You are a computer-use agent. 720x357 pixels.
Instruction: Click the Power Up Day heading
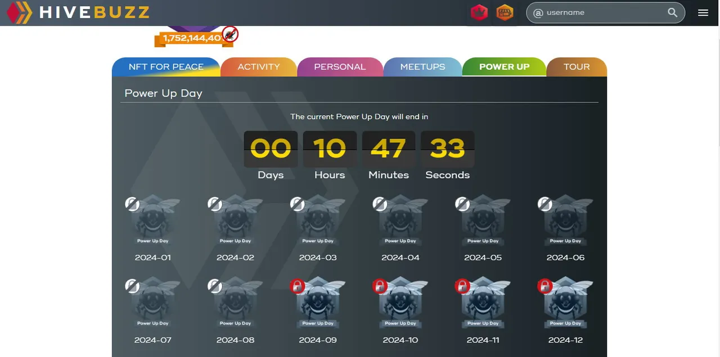[x=163, y=93]
